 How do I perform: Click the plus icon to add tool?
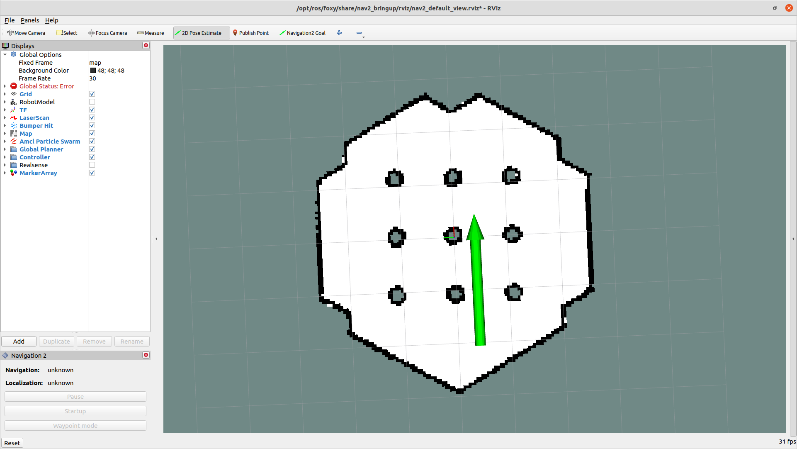(339, 33)
